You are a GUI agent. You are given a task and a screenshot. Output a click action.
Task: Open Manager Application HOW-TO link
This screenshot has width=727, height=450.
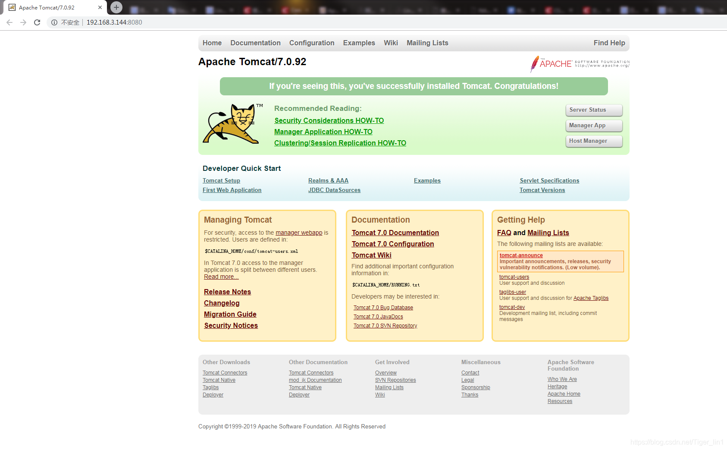click(323, 132)
